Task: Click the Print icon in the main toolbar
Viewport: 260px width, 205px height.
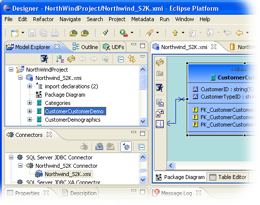Action: 55,33
